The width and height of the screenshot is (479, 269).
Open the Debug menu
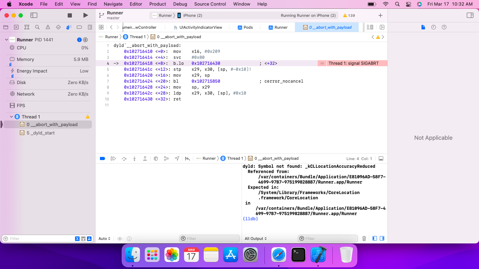tap(180, 4)
